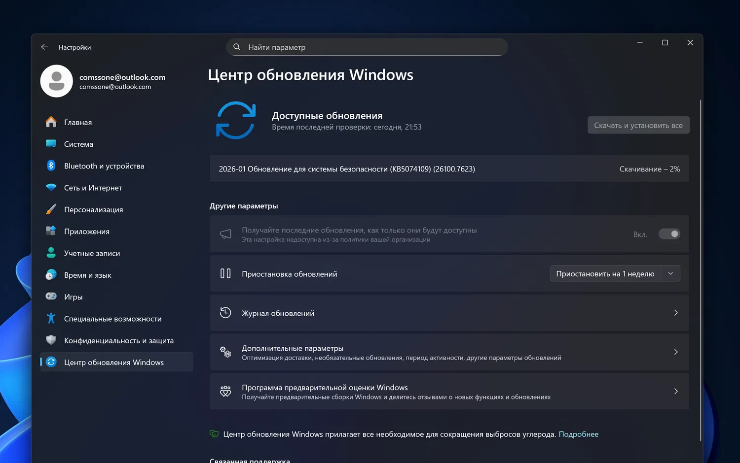Screen dimensions: 740x463
Task: Click the Privacy shield icon
Action: click(x=51, y=340)
